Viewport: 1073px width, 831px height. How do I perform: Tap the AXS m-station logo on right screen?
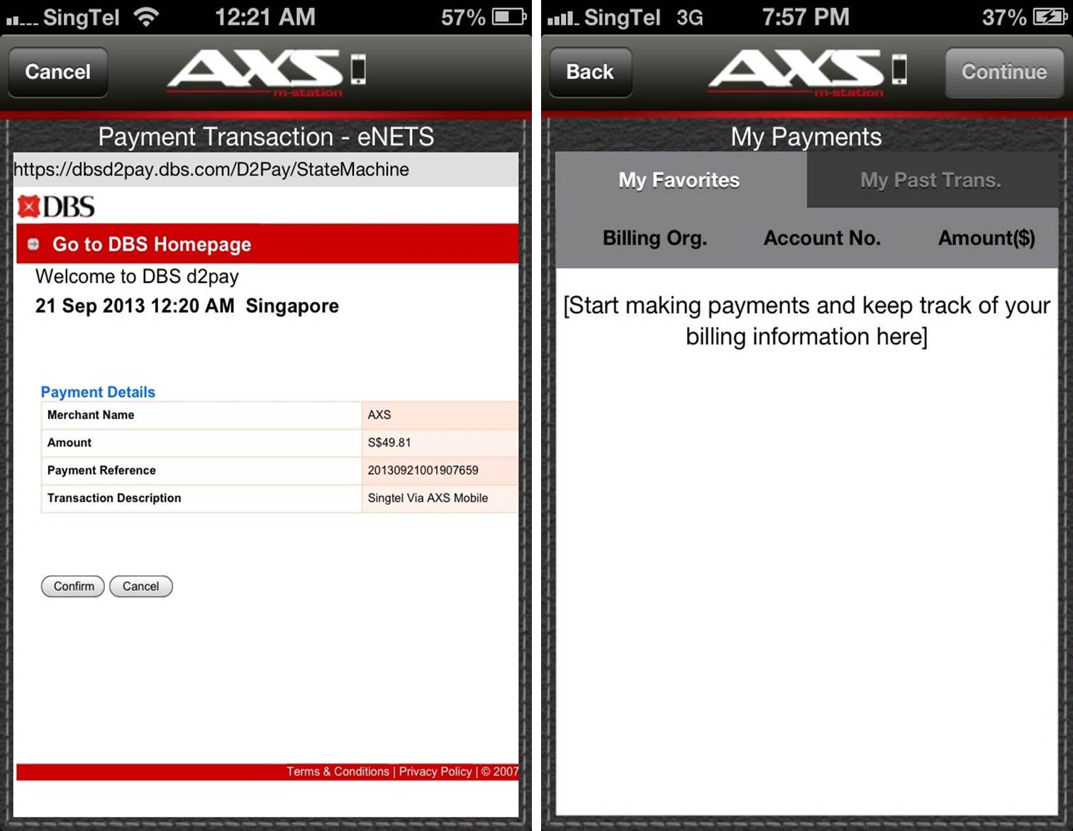point(806,72)
